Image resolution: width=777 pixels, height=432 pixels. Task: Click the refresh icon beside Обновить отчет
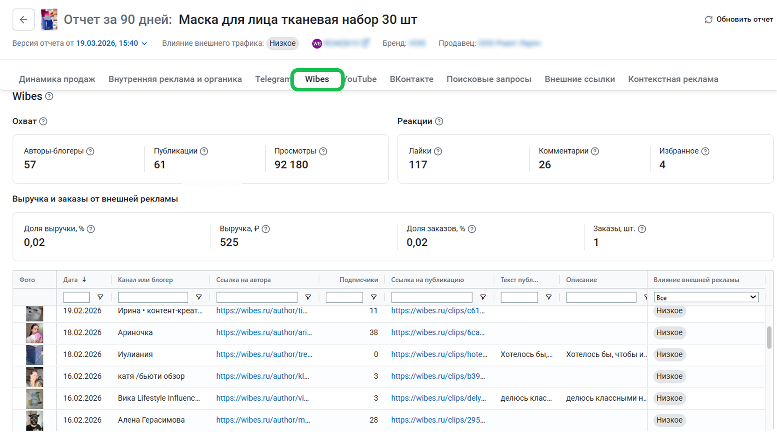click(x=708, y=20)
